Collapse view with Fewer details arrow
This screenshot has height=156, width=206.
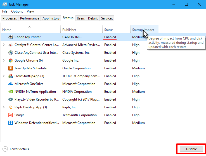tap(5, 149)
